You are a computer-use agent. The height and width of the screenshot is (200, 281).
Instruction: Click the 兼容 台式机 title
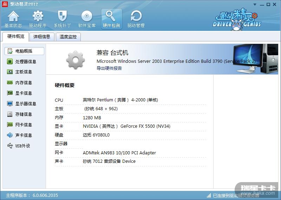[112, 53]
